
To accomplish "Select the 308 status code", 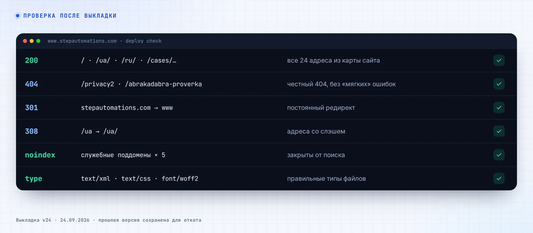I will tap(32, 131).
